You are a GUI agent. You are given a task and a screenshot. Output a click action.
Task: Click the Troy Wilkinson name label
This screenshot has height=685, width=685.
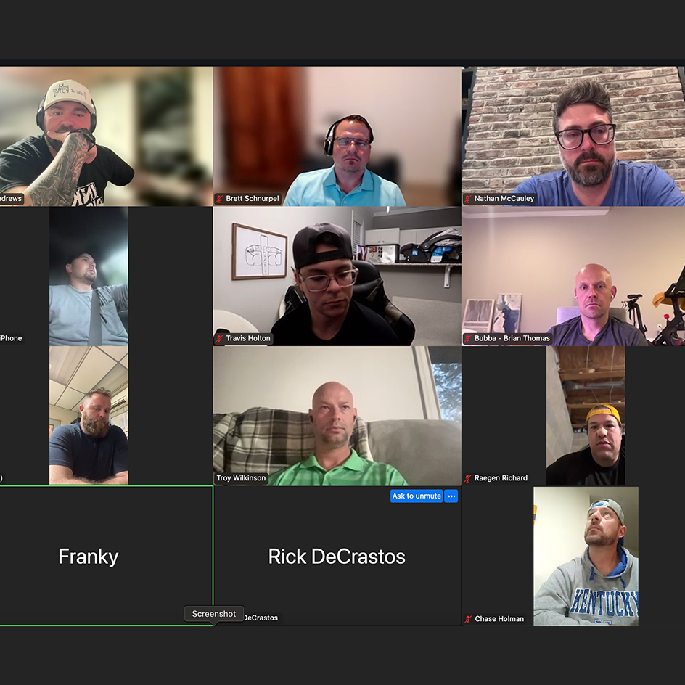coord(241,478)
